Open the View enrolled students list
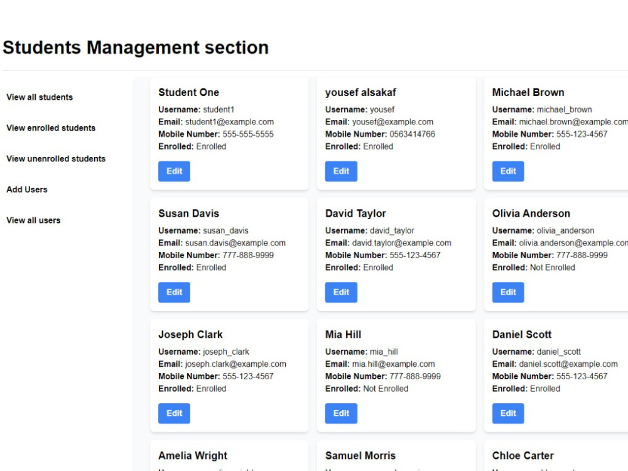 pos(51,128)
